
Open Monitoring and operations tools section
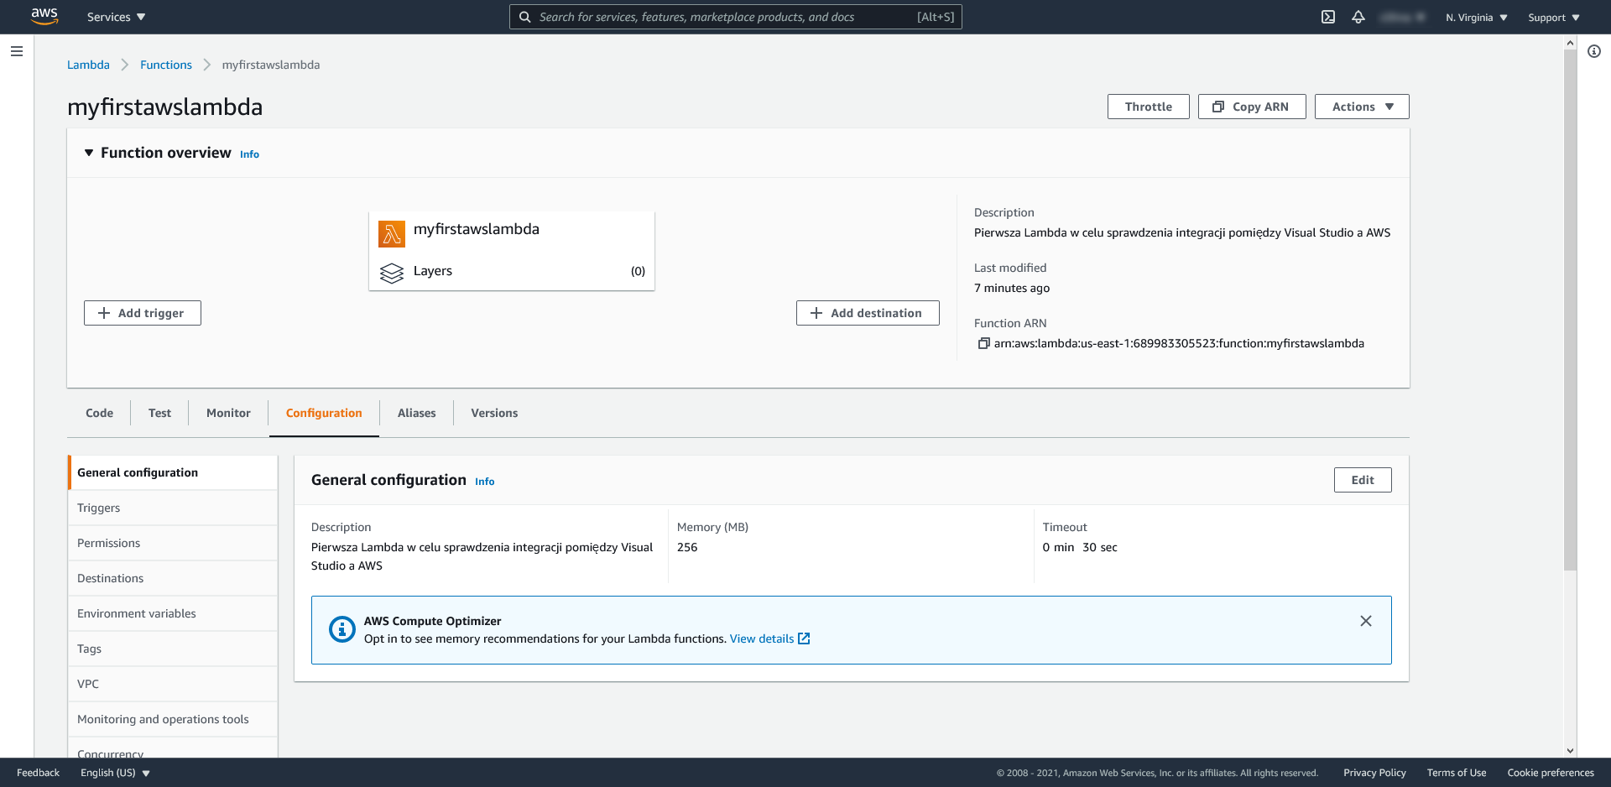pyautogui.click(x=173, y=719)
